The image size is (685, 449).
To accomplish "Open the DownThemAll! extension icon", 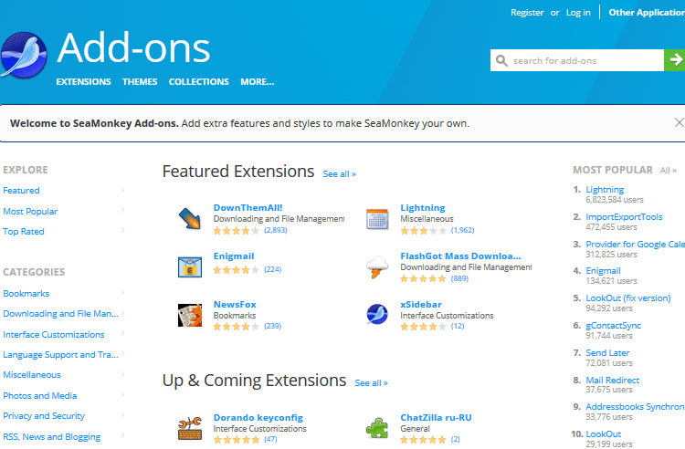I will tap(190, 218).
